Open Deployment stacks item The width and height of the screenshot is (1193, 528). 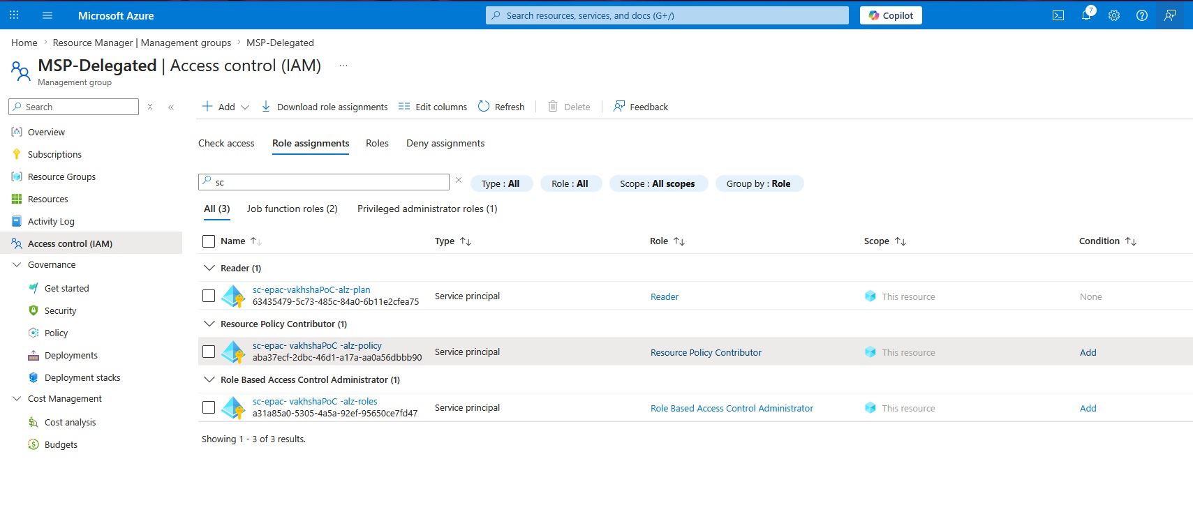82,377
